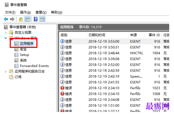
Task: Click info icon of 3:39:08 event
Action: click(62, 59)
